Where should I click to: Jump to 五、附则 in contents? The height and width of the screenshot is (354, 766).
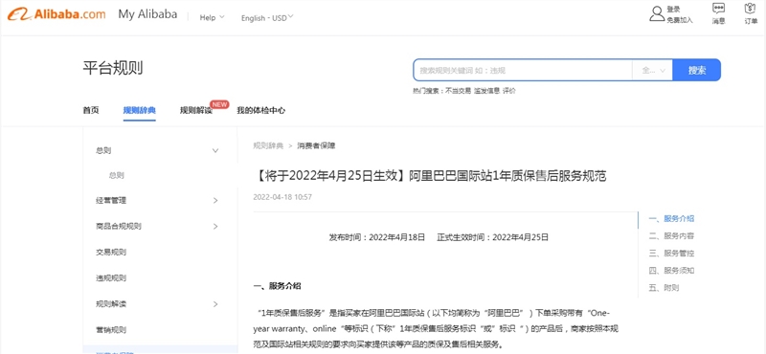tap(664, 288)
